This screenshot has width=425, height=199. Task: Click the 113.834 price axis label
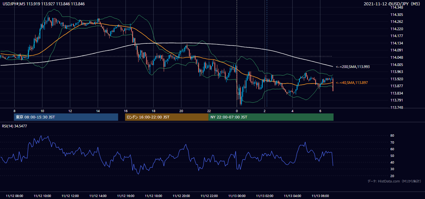(397, 93)
